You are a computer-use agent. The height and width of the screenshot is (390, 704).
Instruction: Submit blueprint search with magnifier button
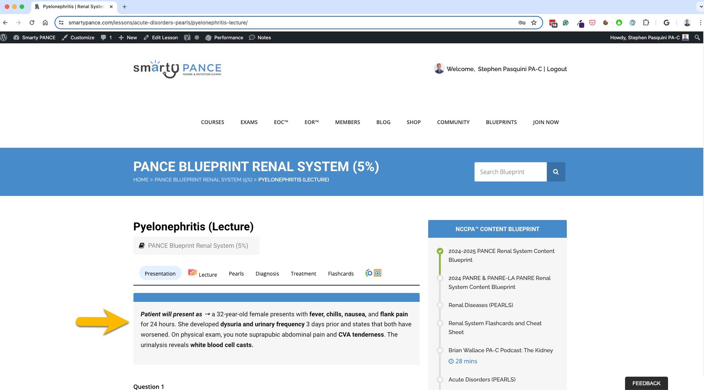[556, 172]
